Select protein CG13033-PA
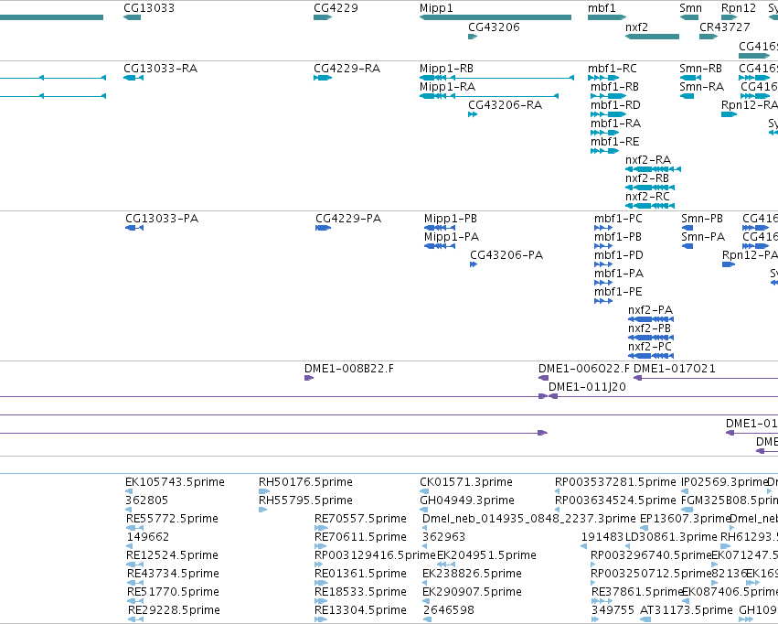This screenshot has height=624, width=778. [x=134, y=228]
